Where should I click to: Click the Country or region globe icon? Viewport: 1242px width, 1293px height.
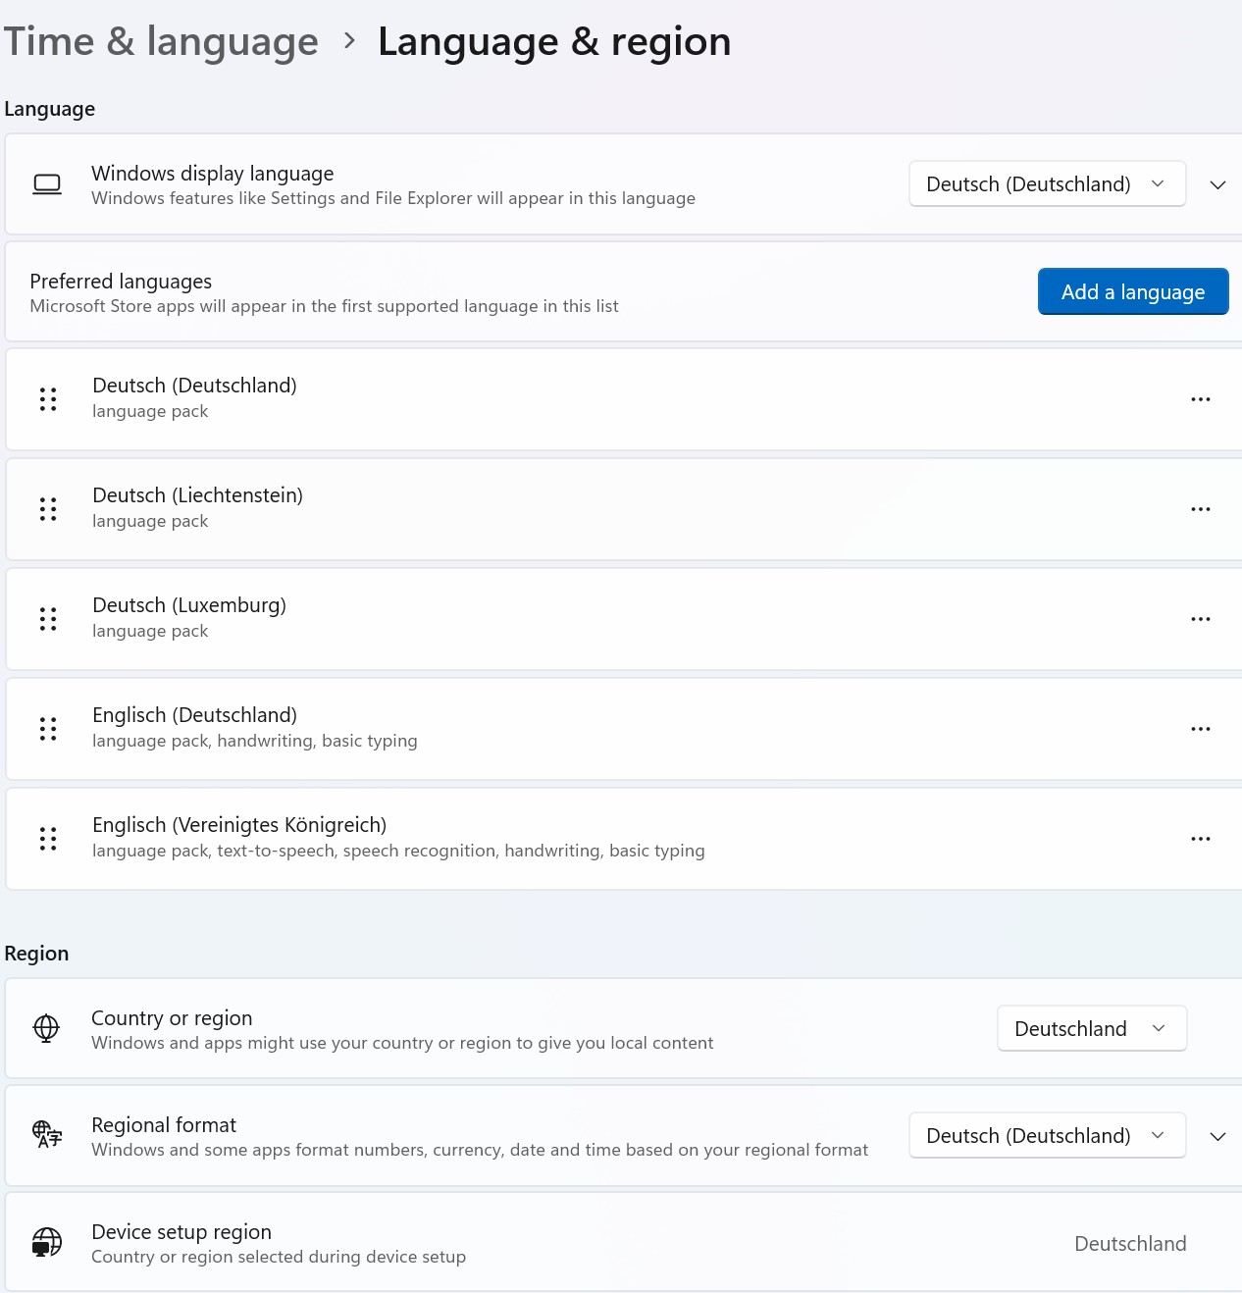pos(46,1028)
